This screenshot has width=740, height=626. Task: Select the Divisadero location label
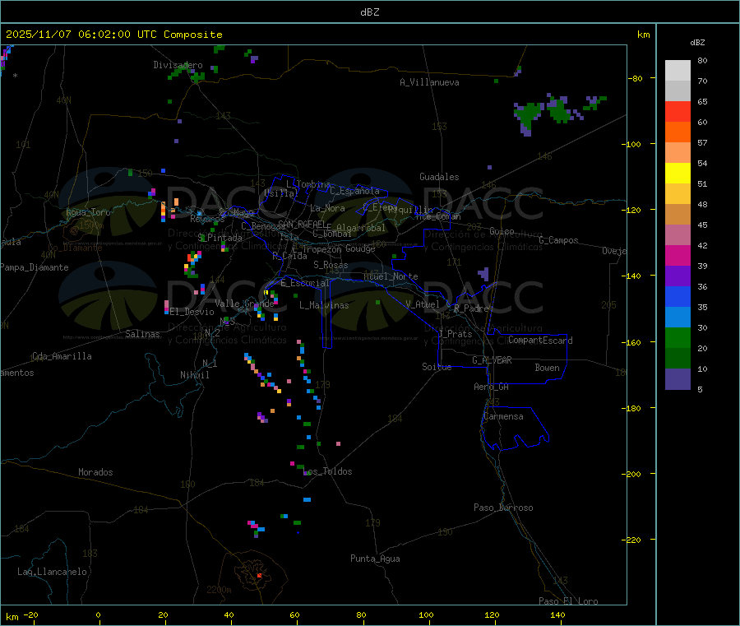[x=178, y=65]
